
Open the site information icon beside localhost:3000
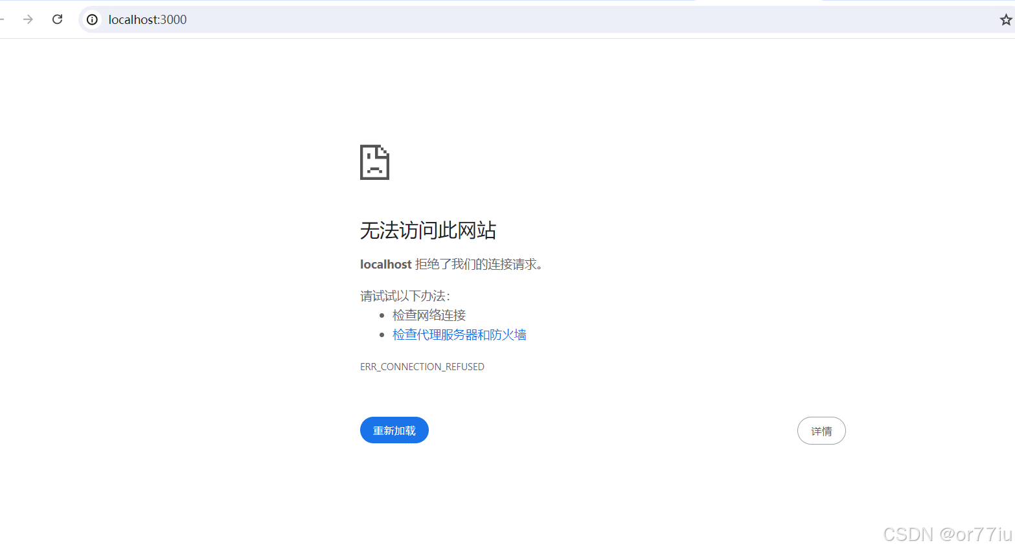[93, 19]
